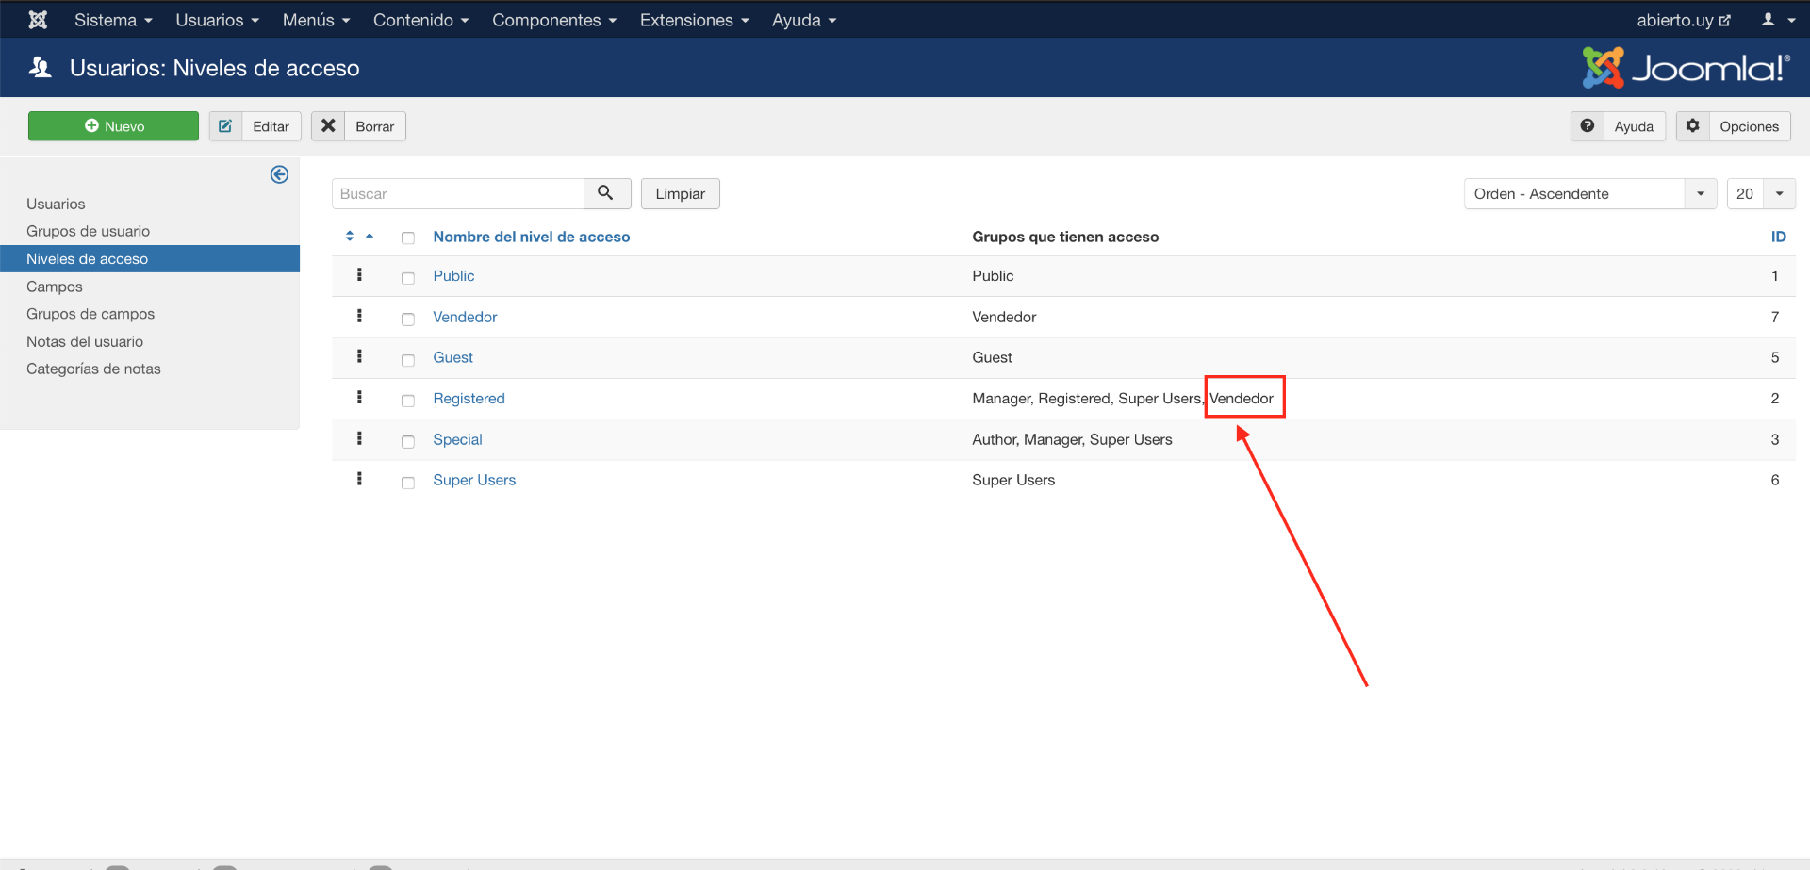Click the ordering sort arrows column header
The width and height of the screenshot is (1810, 870).
[x=350, y=237]
